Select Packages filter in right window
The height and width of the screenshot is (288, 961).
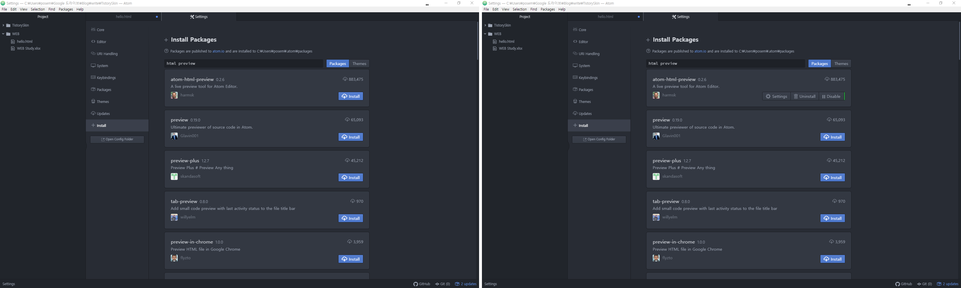tap(820, 64)
